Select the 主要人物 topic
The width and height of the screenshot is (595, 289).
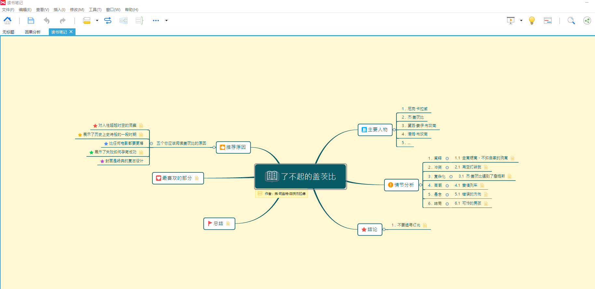(375, 130)
